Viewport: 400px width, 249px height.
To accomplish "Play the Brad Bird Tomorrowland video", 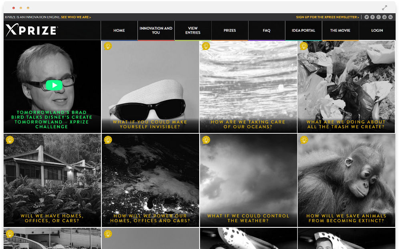I will [54, 85].
